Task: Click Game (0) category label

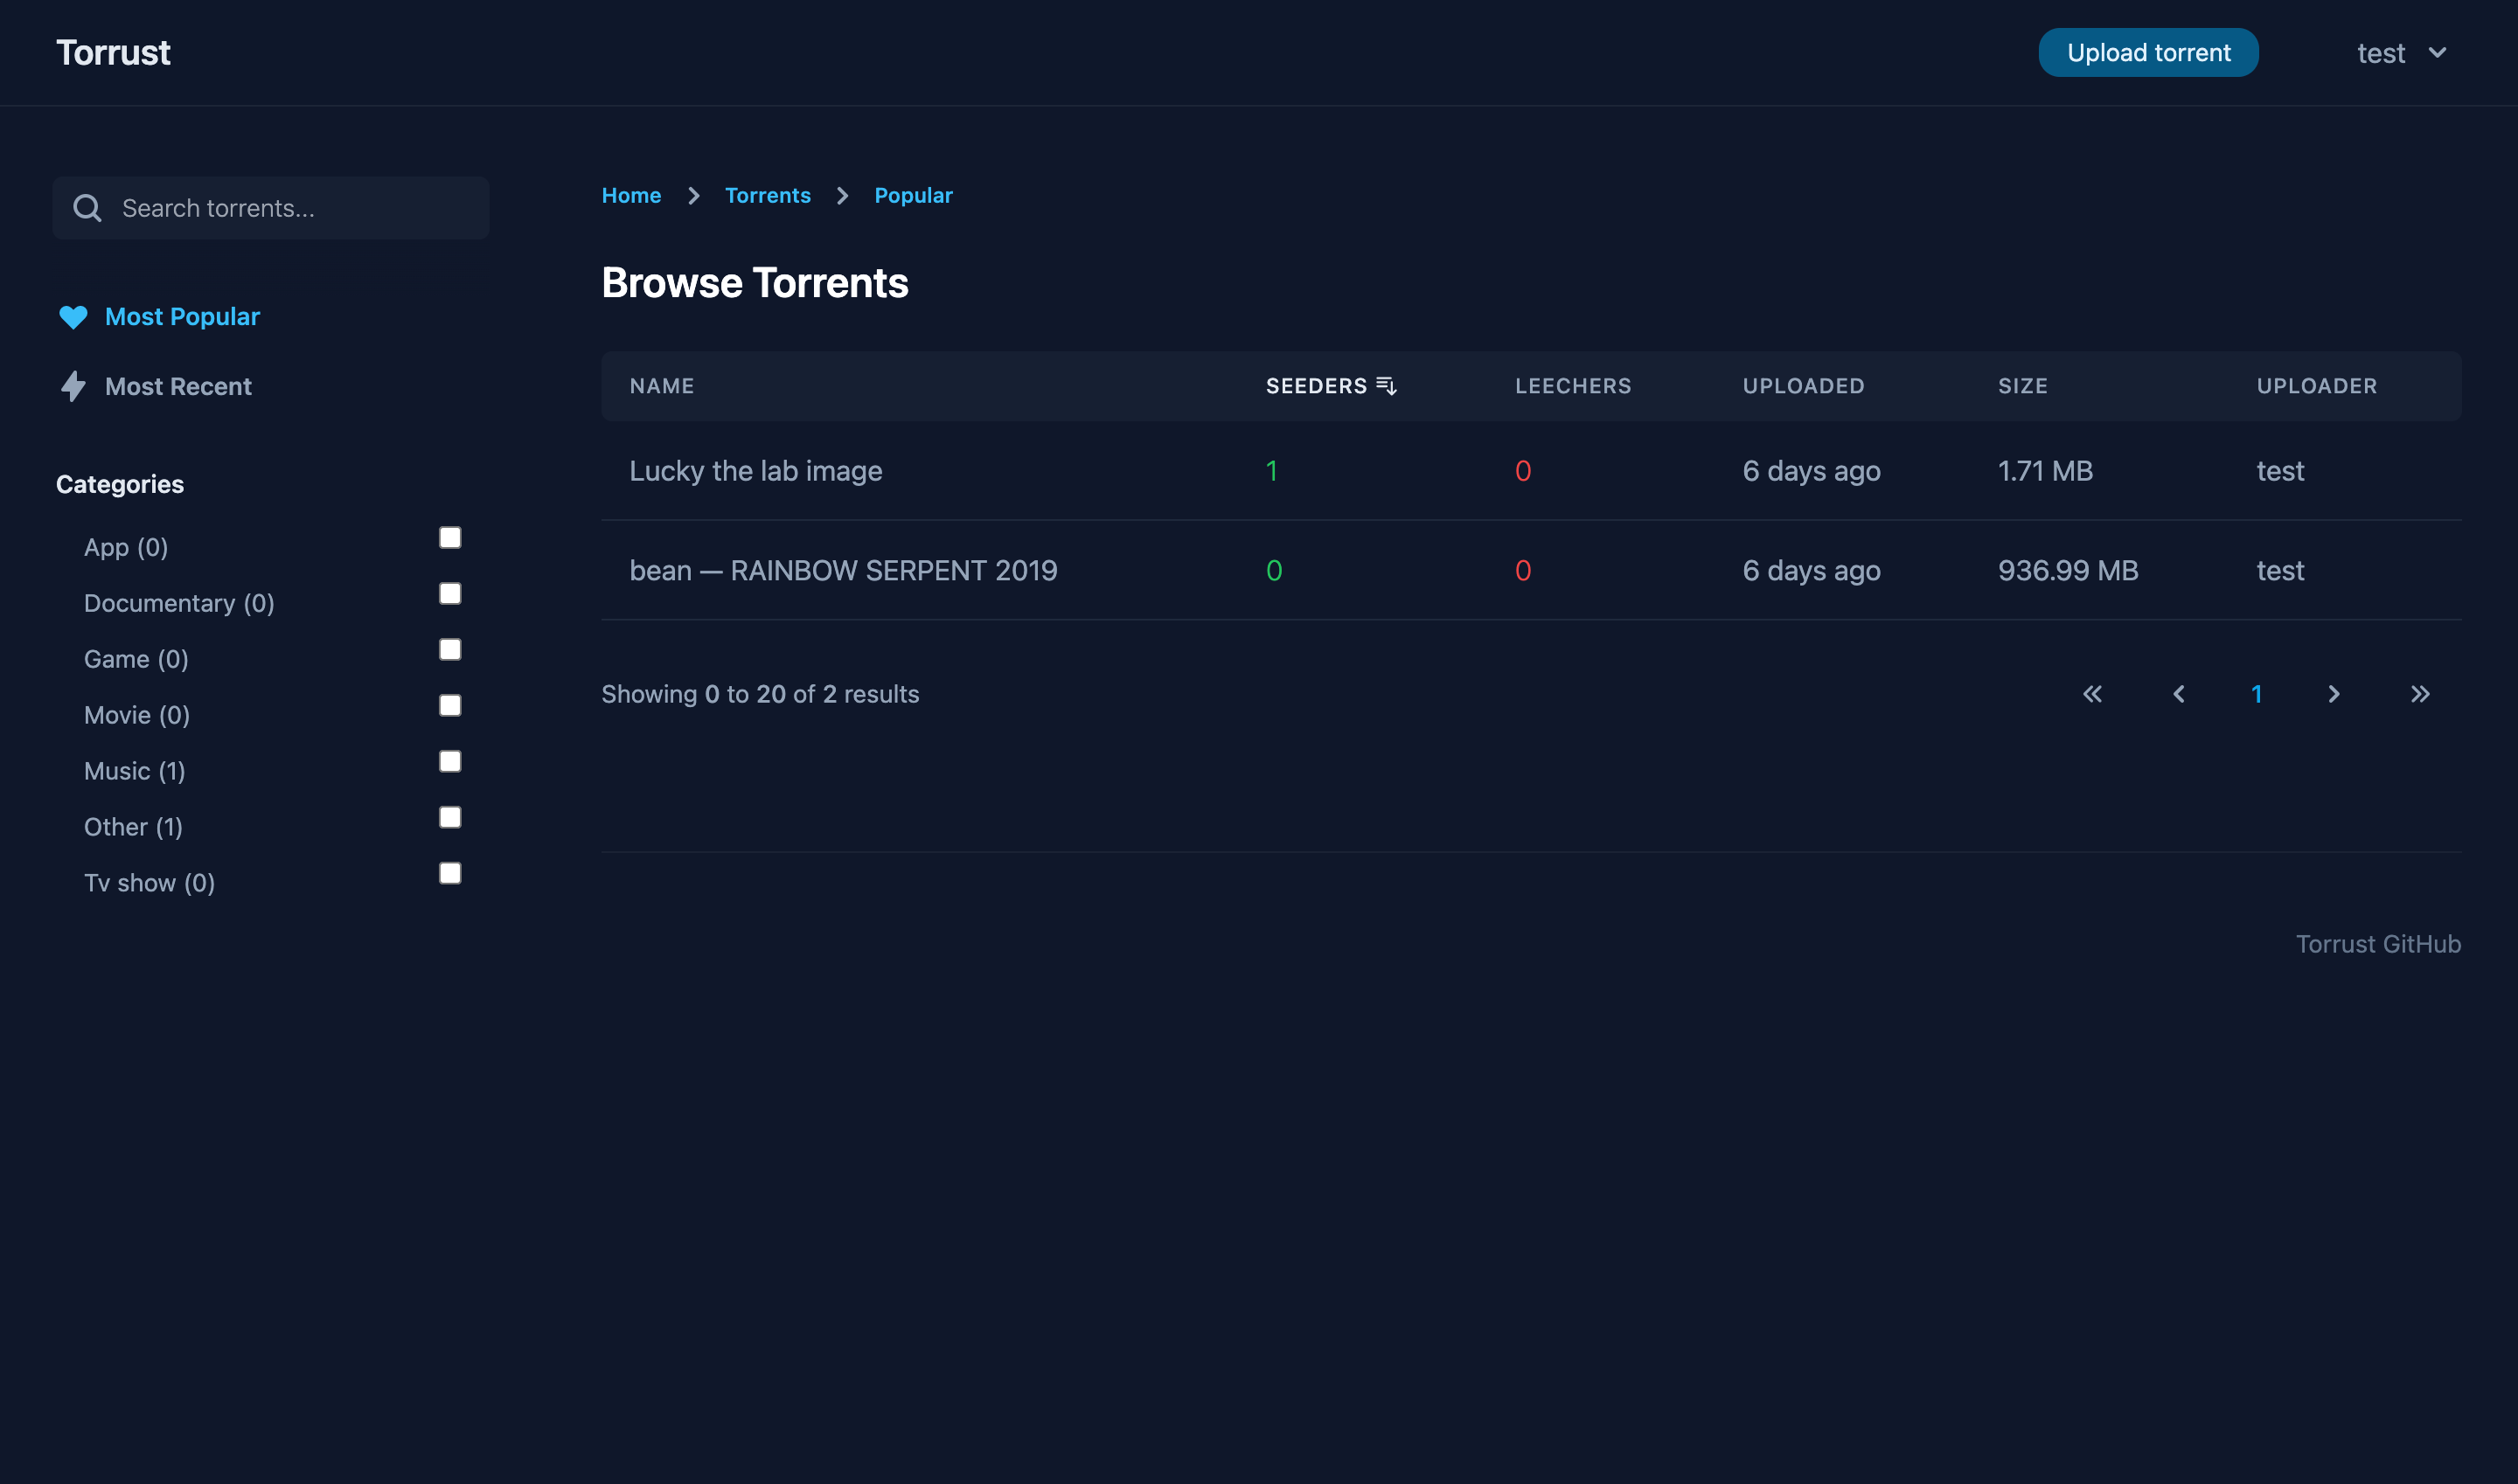Action: (x=136, y=659)
